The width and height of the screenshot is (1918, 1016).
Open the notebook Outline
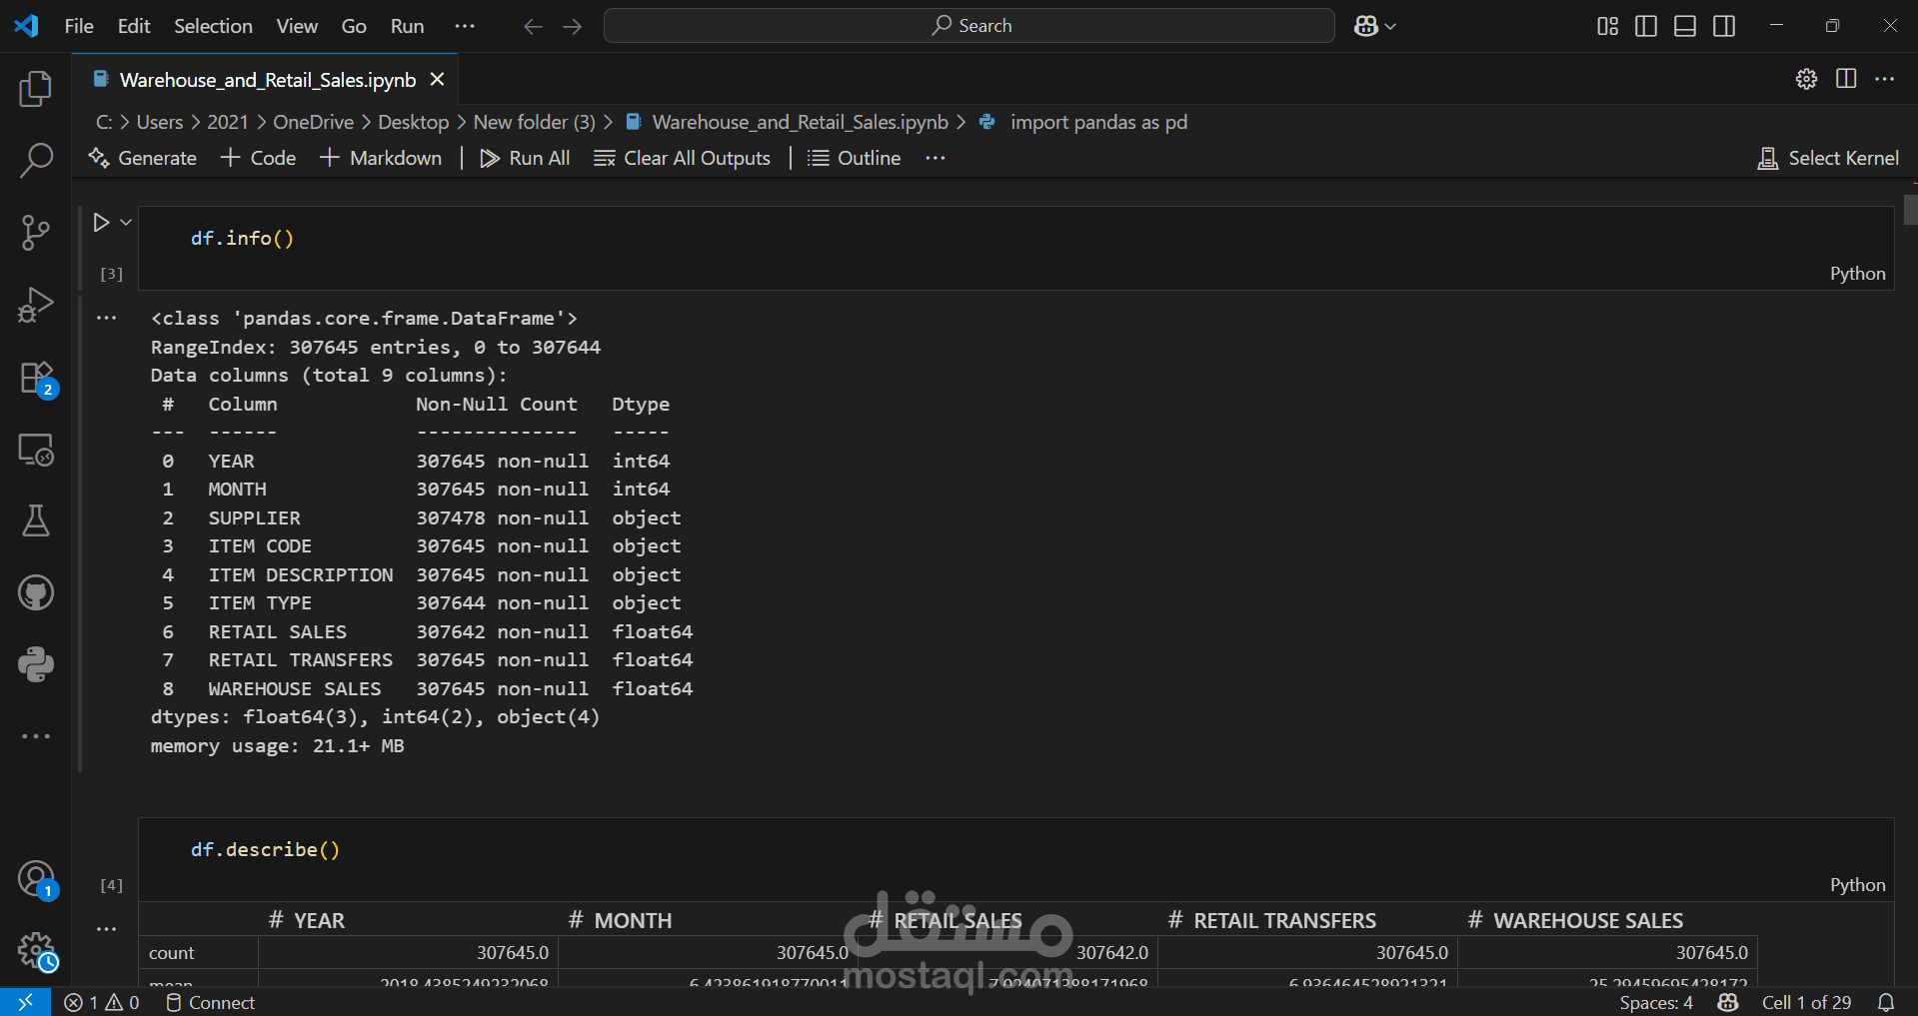(854, 158)
